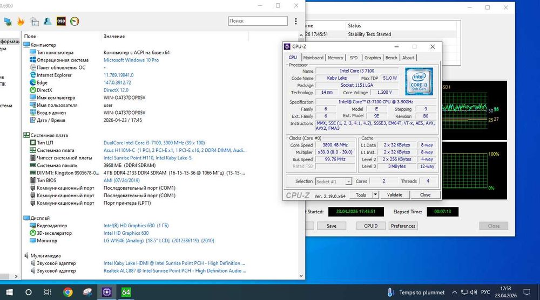Switch to the About tab in CPU-Z
The image size is (540, 300).
pyautogui.click(x=408, y=58)
